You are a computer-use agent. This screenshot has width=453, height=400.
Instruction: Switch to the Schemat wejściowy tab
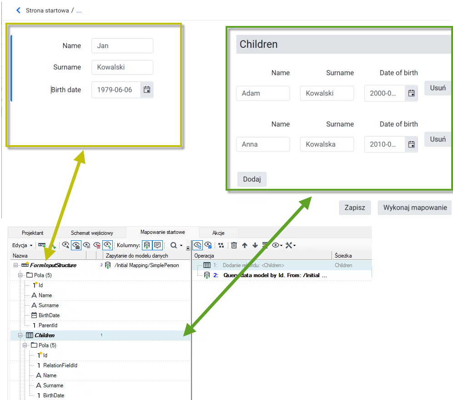[92, 233]
